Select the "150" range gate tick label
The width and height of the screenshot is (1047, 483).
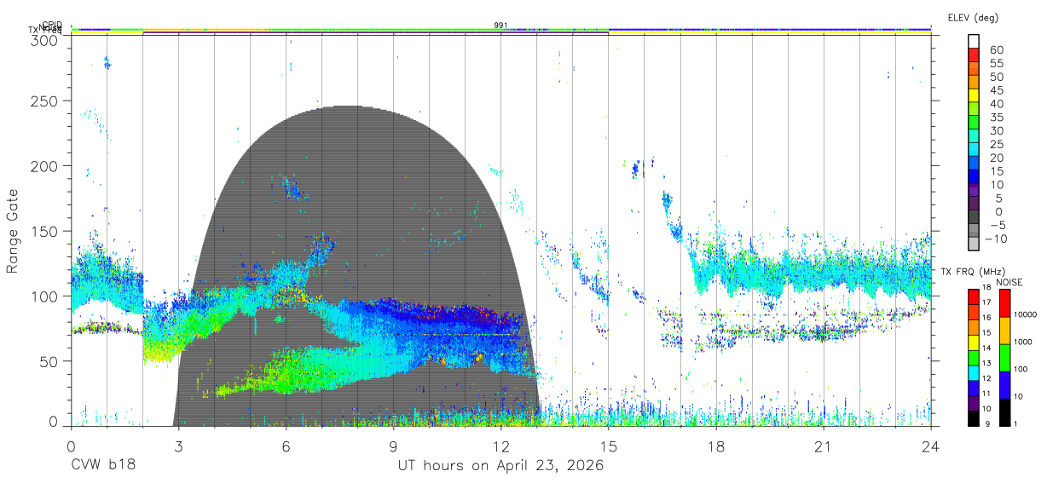43,231
